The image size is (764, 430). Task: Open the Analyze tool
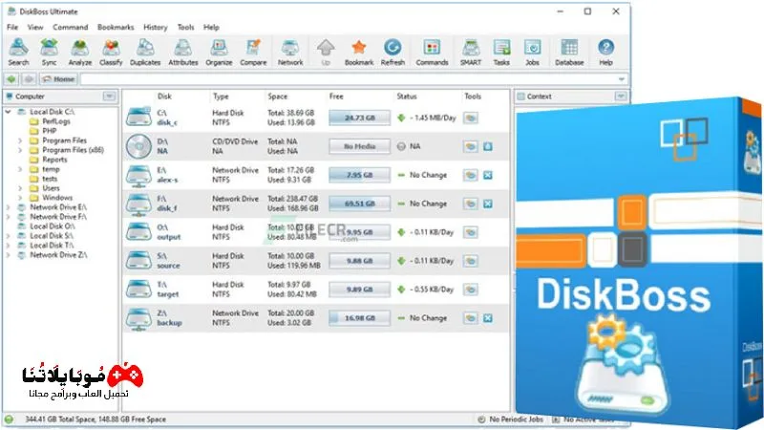click(80, 53)
